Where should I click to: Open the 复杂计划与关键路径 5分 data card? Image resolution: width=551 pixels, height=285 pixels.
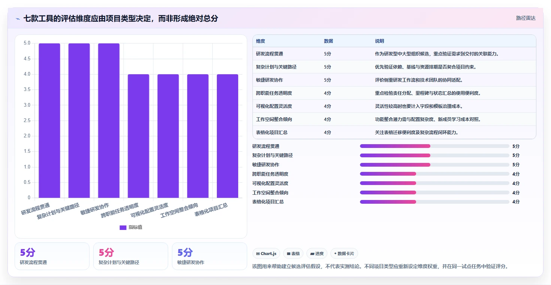click(x=131, y=256)
